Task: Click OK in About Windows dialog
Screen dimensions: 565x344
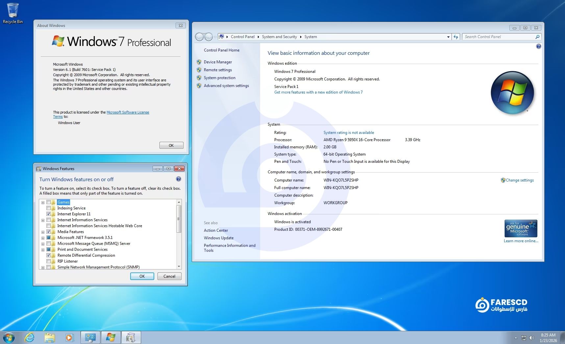Action: pos(171,145)
